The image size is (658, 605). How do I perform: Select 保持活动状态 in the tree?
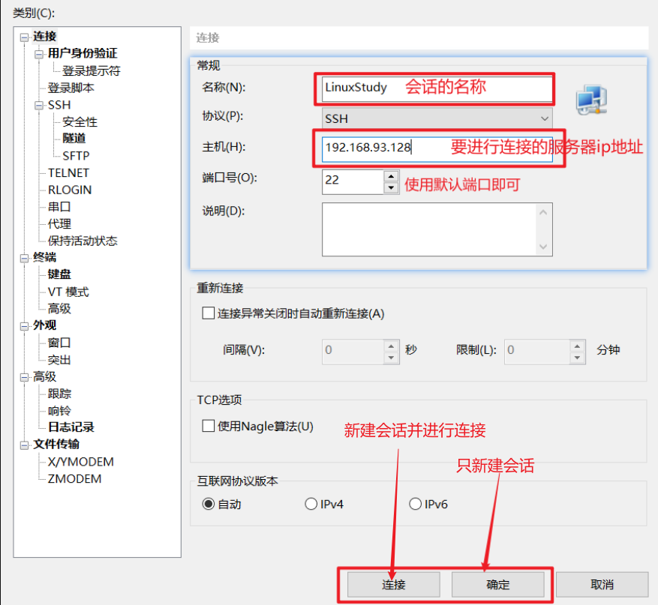click(83, 241)
